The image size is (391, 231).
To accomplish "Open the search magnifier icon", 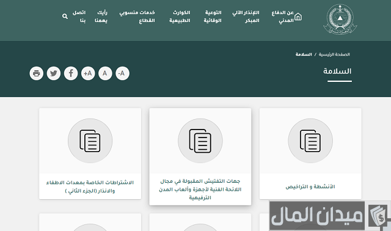I will (x=65, y=16).
